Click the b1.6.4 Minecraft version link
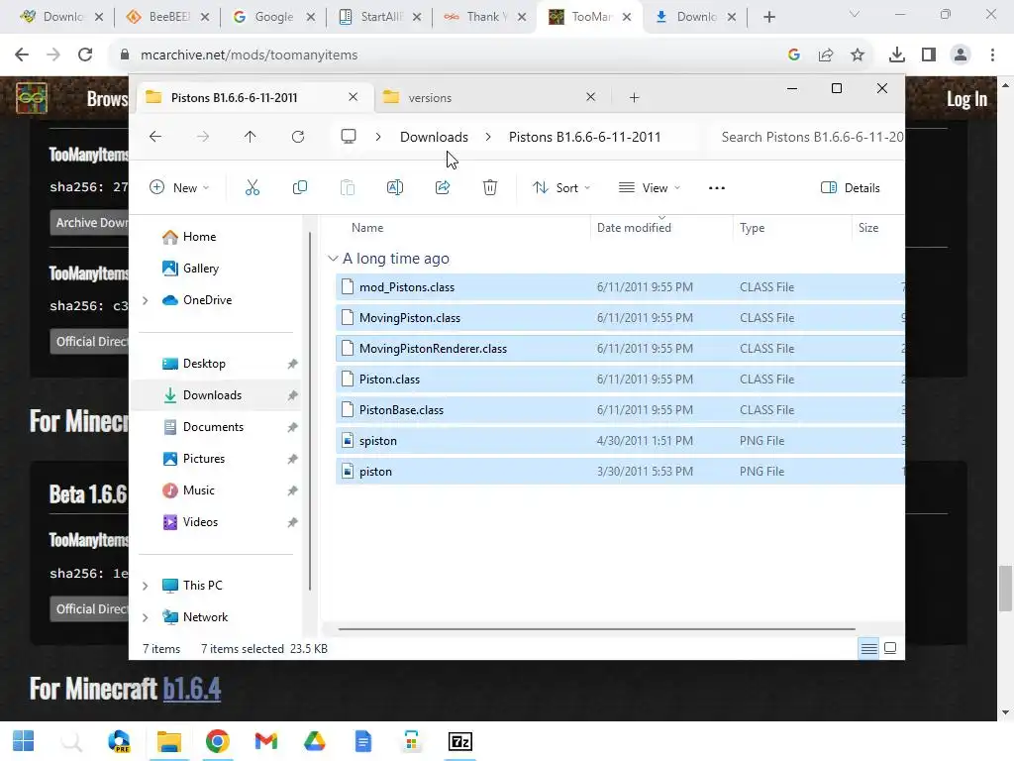Viewport: 1014px width, 761px height. [191, 689]
